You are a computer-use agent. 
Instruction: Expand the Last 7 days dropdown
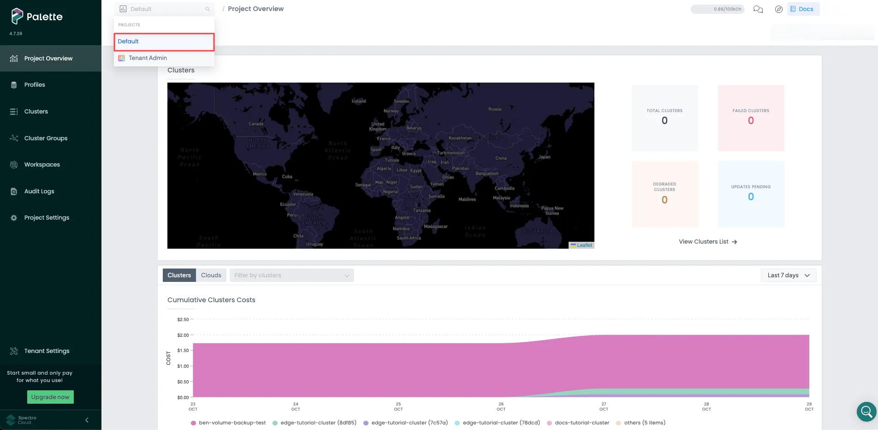[x=788, y=275]
